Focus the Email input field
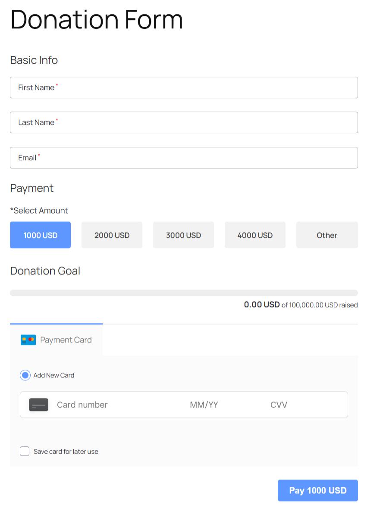Image resolution: width=380 pixels, height=511 pixels. click(x=184, y=158)
